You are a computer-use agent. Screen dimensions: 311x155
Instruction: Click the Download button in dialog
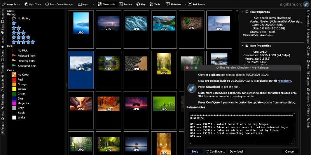point(236,152)
